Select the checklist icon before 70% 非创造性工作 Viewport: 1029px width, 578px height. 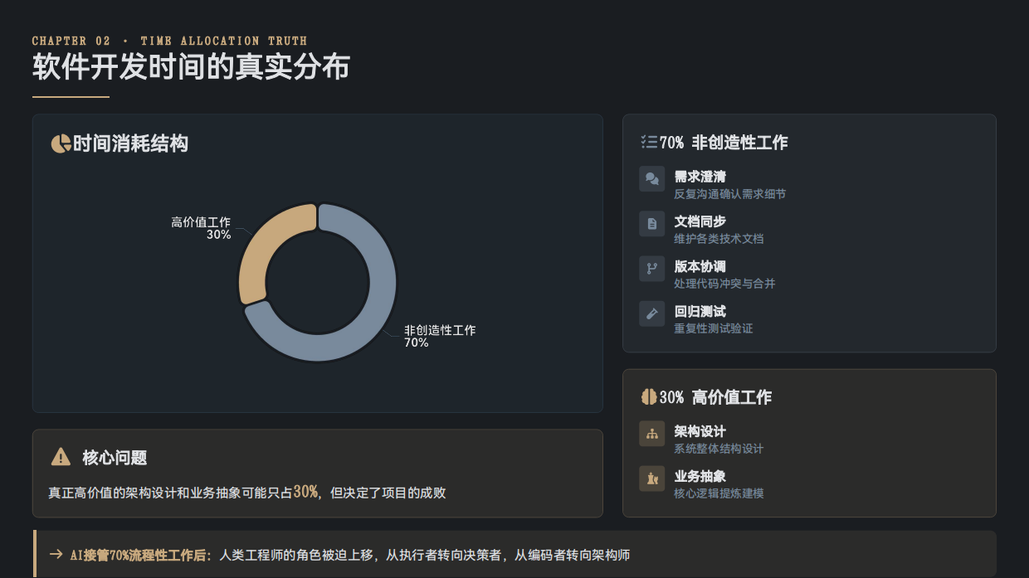(650, 141)
